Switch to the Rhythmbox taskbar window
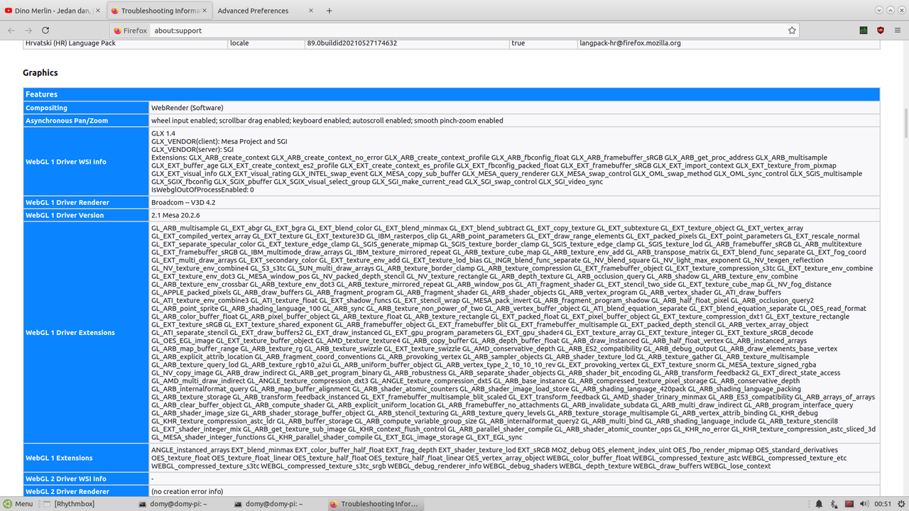This screenshot has height=511, width=909. [x=74, y=504]
